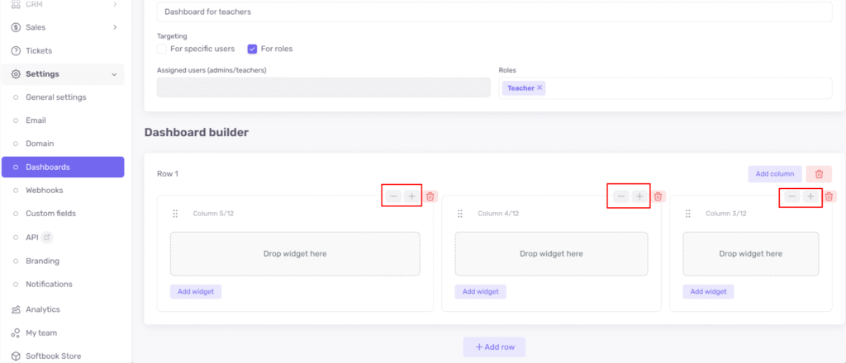Click the Add column button
846x363 pixels.
(x=774, y=174)
